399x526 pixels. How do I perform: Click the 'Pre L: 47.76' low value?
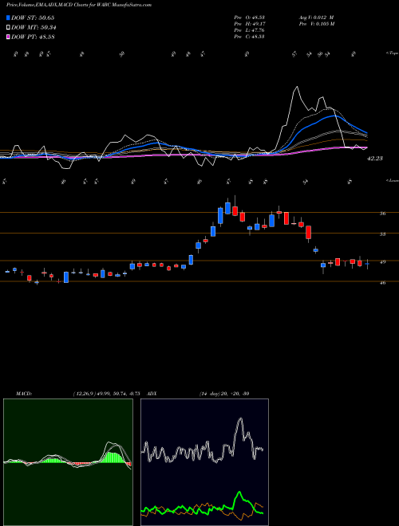(x=249, y=30)
